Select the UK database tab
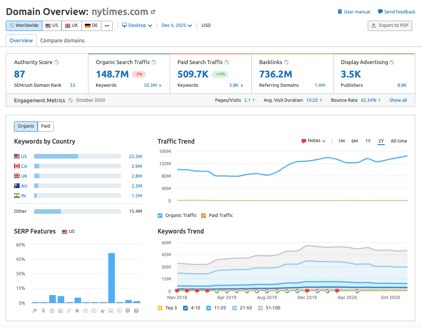 (x=71, y=26)
